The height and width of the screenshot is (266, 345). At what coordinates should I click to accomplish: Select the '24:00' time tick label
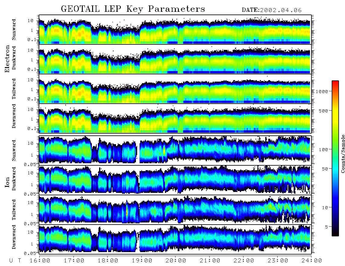(x=312, y=261)
